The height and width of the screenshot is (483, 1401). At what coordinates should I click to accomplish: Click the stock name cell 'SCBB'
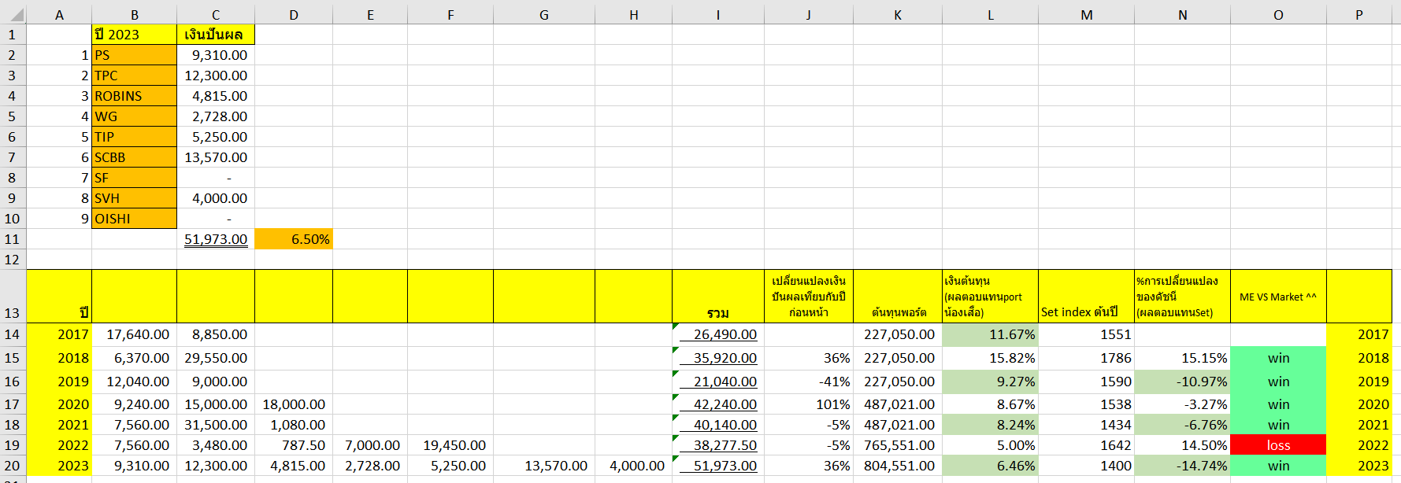point(134,157)
